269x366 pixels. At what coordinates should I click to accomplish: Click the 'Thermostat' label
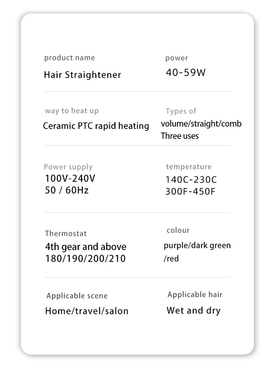tap(66, 233)
